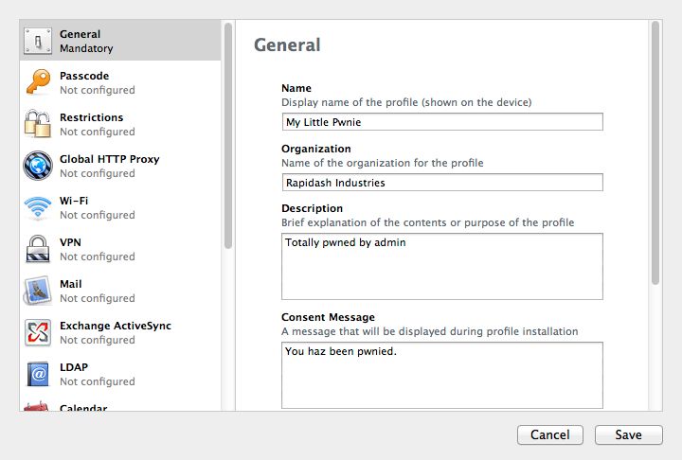This screenshot has width=682, height=460.
Task: Choose the Passcode payload label
Action: click(84, 76)
